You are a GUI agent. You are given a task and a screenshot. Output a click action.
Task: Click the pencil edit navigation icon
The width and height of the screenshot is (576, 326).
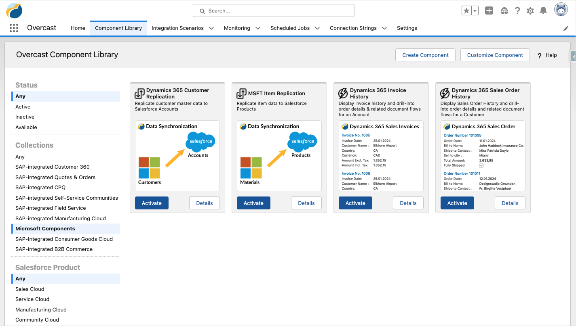[566, 29]
